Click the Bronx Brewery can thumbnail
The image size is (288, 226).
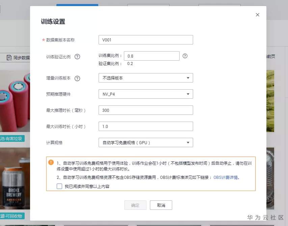15,179
